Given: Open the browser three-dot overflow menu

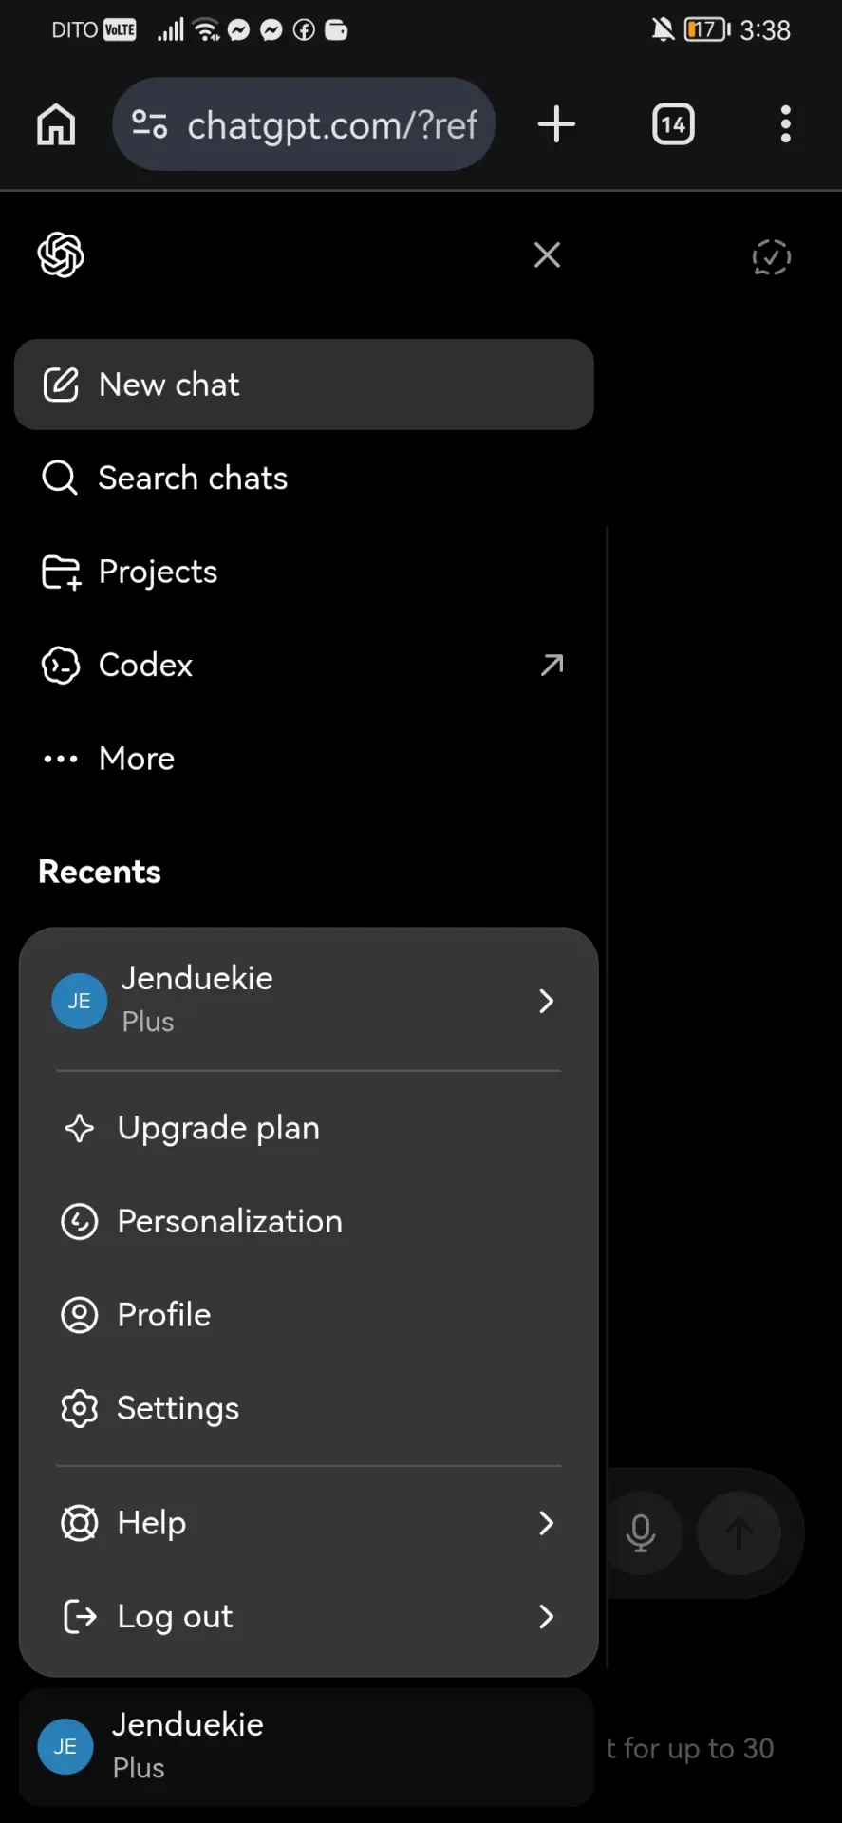Looking at the screenshot, I should pos(785,124).
